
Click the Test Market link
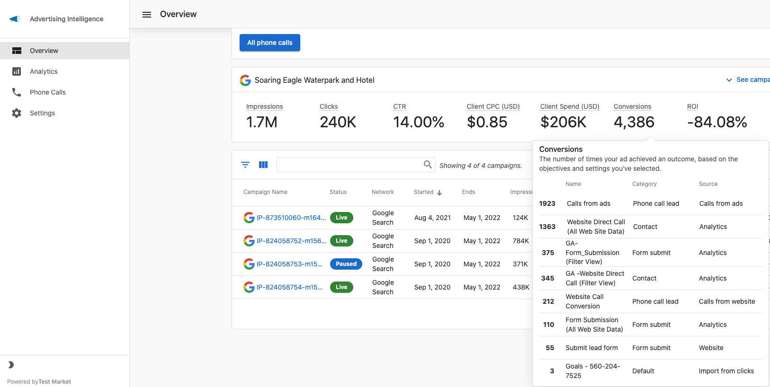(55, 382)
